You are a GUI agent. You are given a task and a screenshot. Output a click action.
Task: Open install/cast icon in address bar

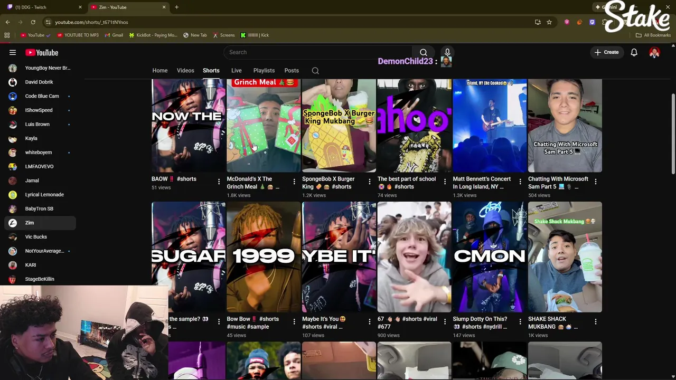[538, 22]
